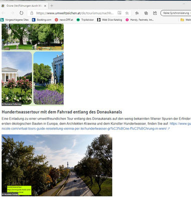The height and width of the screenshot is (200, 191).
Task: Open Web Slice-Katalog bookmark
Action: (110, 20)
